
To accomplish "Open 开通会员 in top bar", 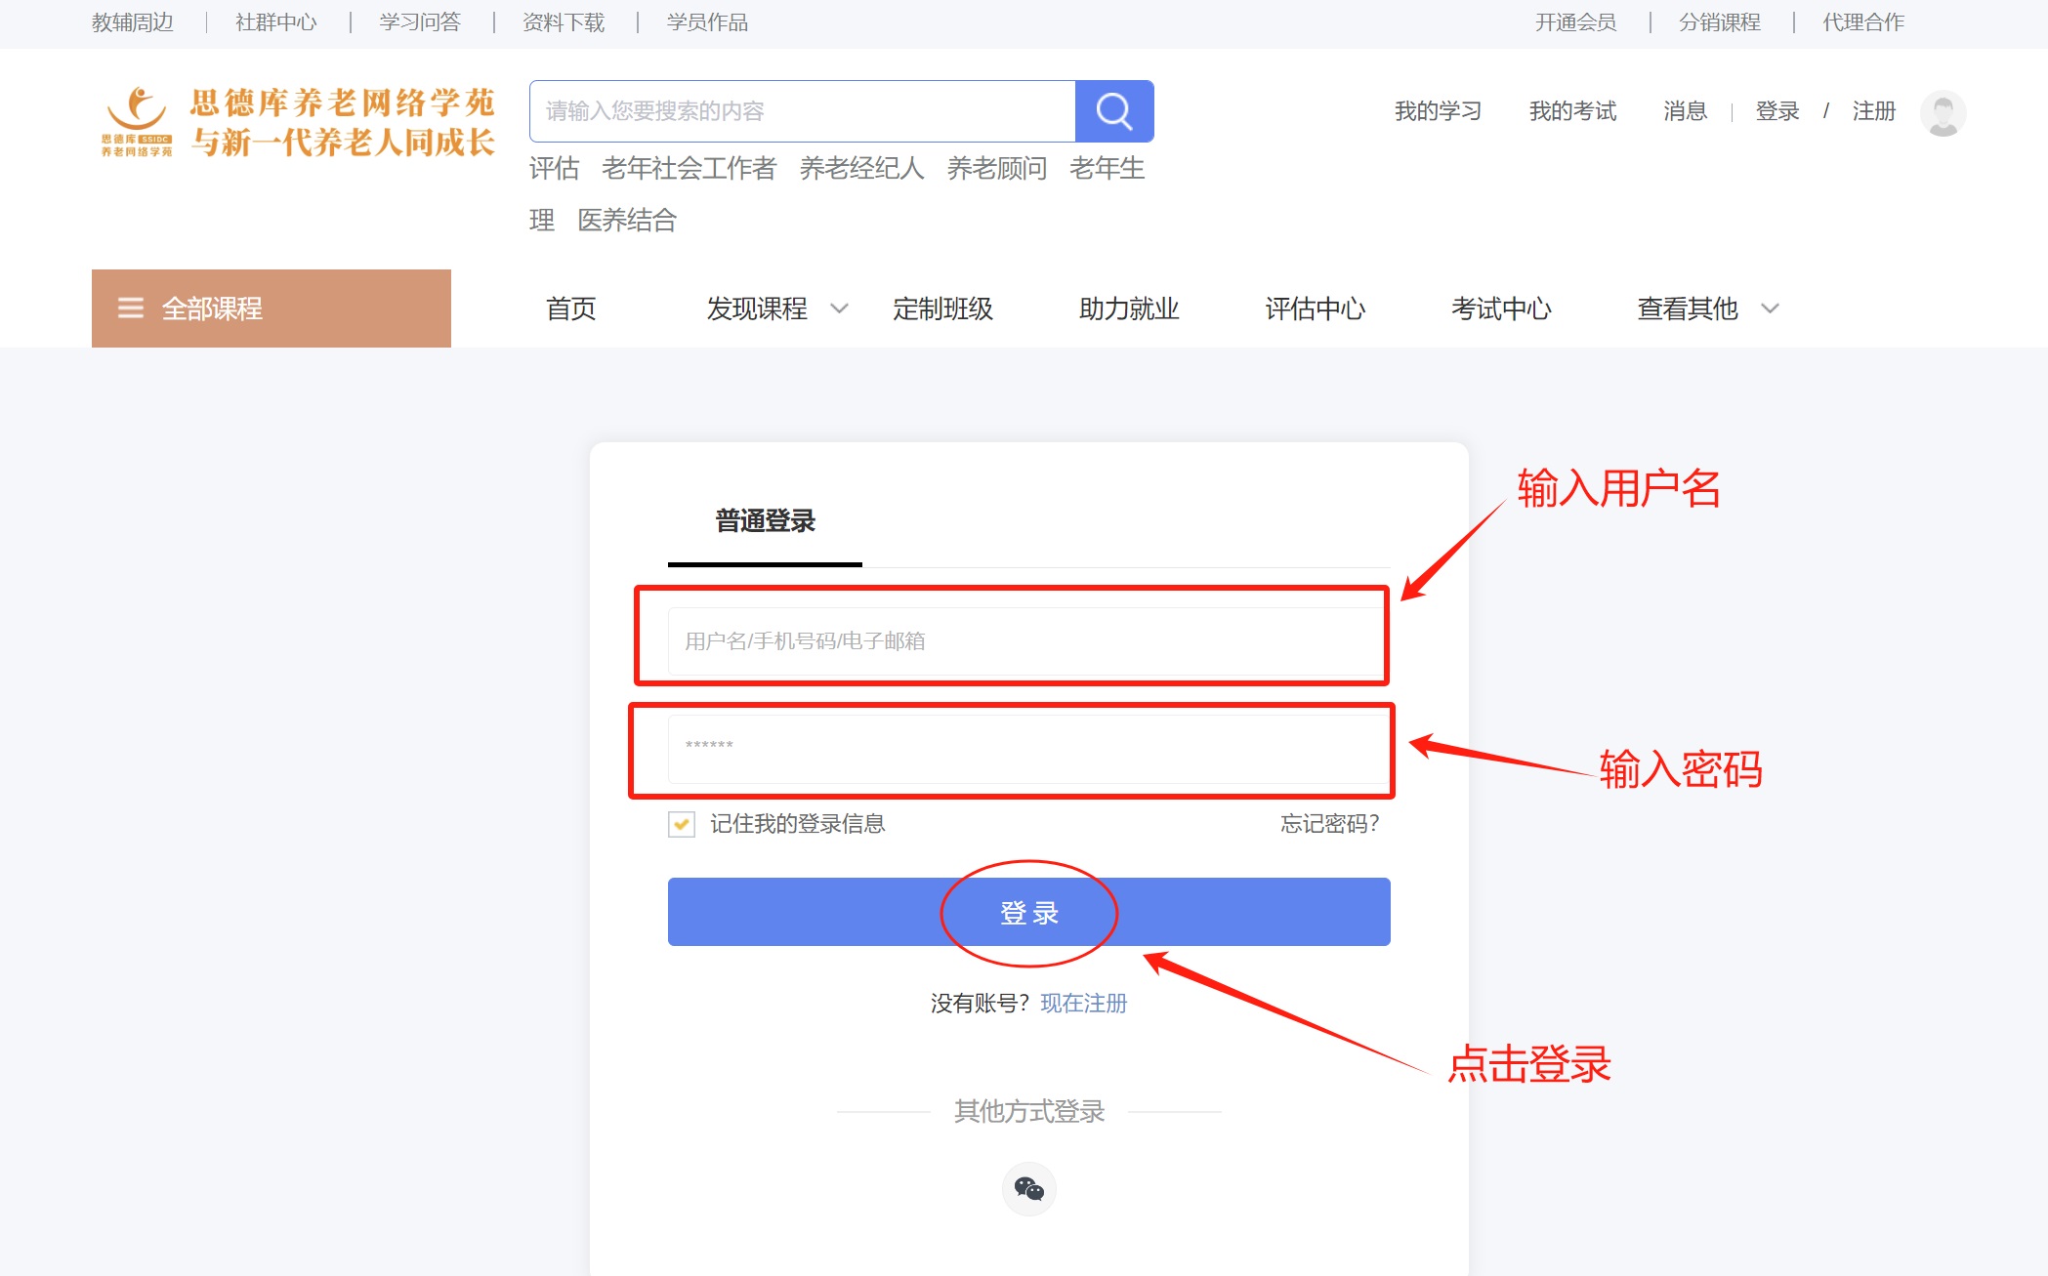I will click(1574, 22).
